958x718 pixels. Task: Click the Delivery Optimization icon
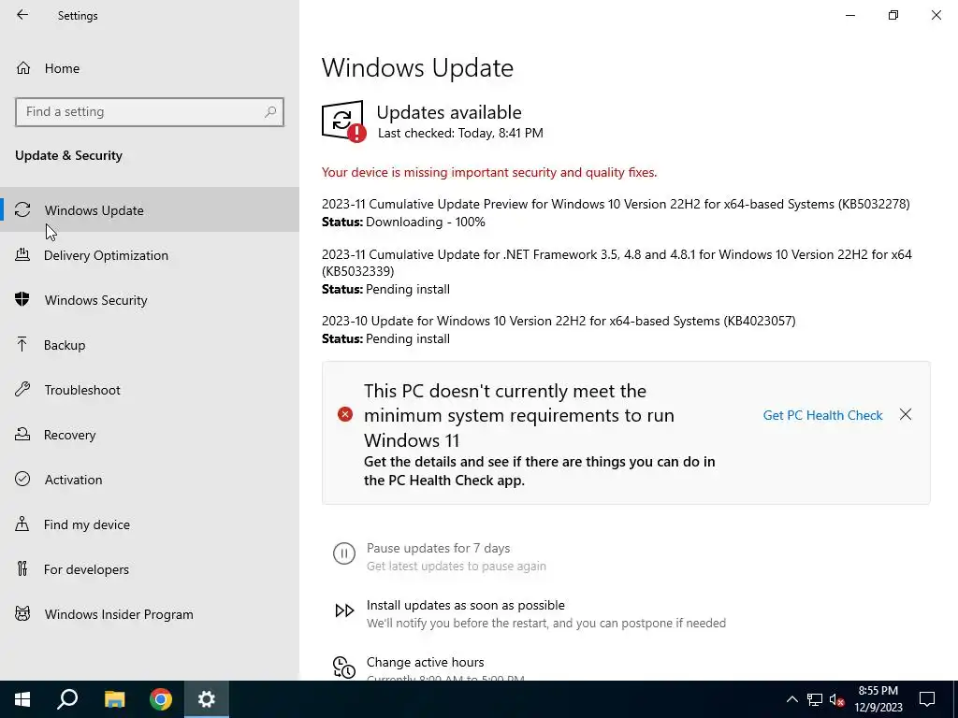pos(22,254)
